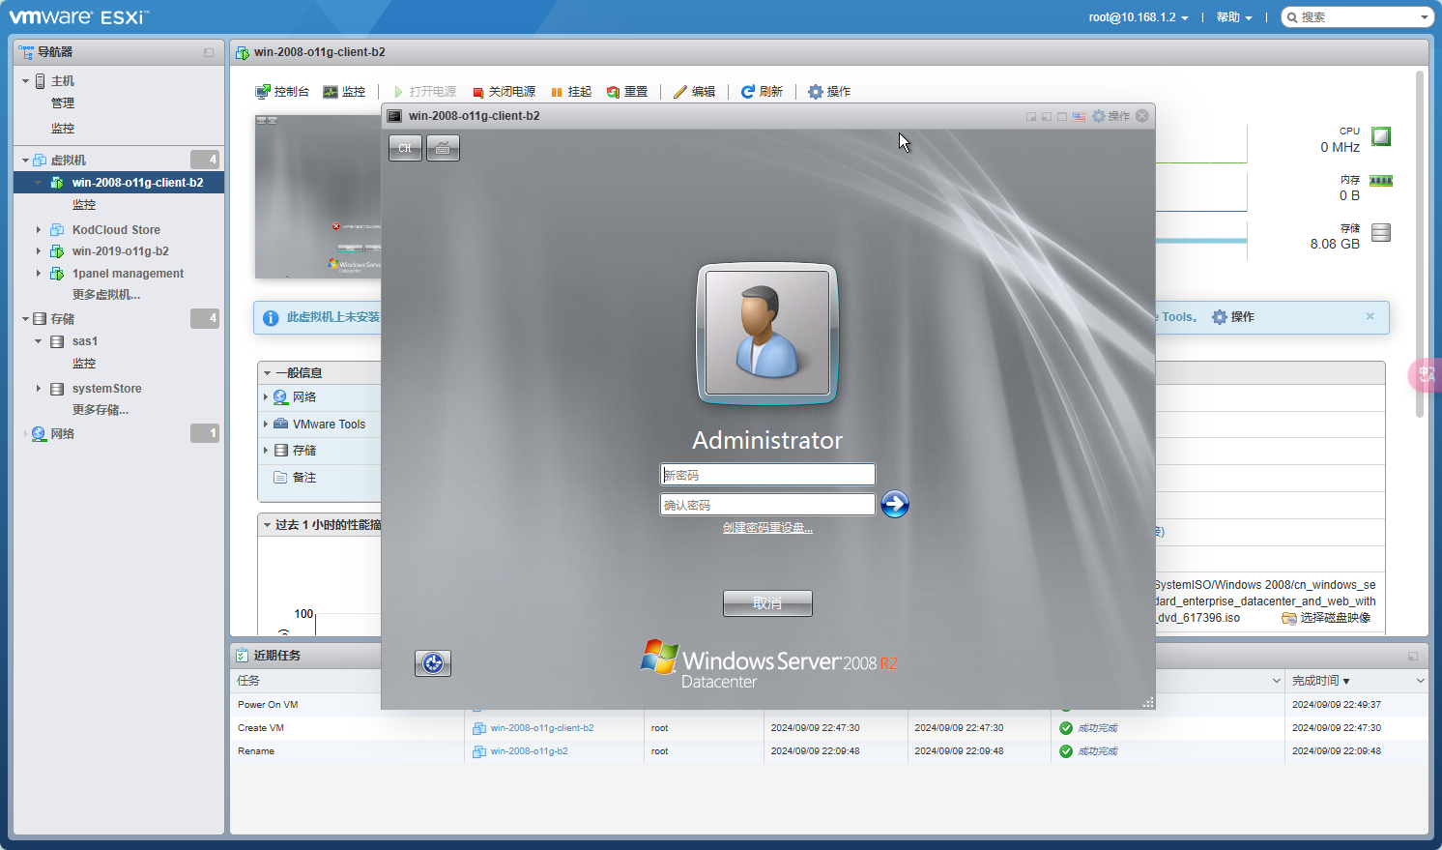The height and width of the screenshot is (850, 1442).
Task: Open 更多存储... in the navigator
Action: point(101,410)
